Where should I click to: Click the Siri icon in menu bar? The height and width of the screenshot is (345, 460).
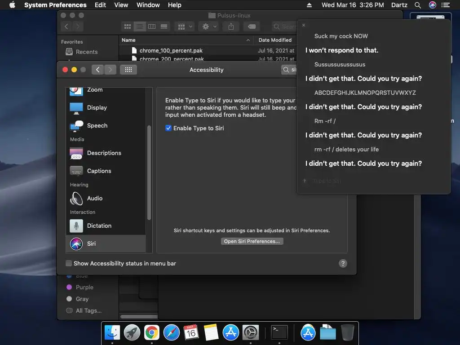pyautogui.click(x=433, y=5)
